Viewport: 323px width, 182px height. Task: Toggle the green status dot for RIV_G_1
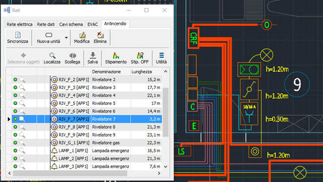coord(15,143)
